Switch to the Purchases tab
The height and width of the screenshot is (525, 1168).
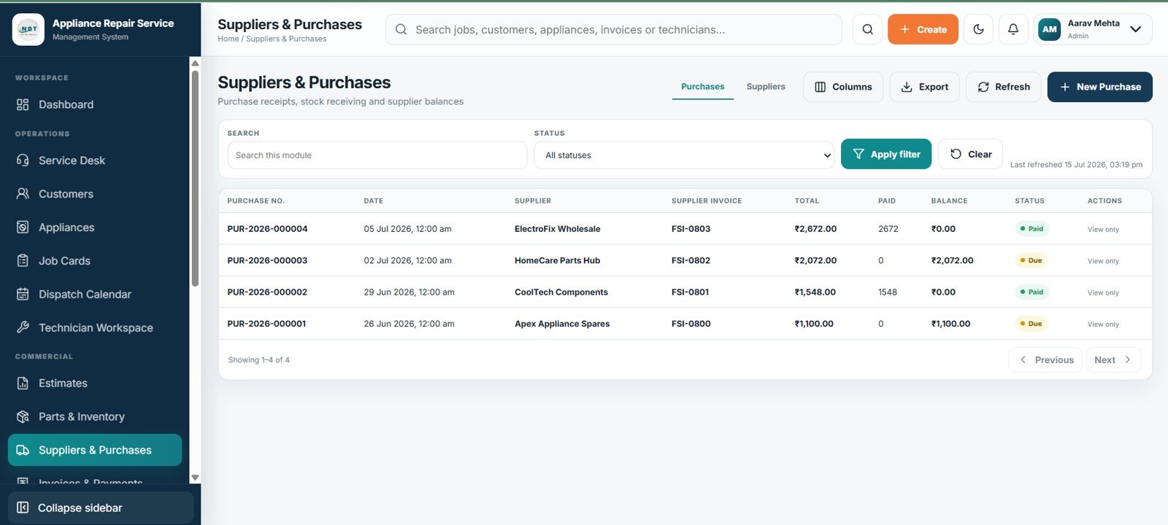[702, 86]
